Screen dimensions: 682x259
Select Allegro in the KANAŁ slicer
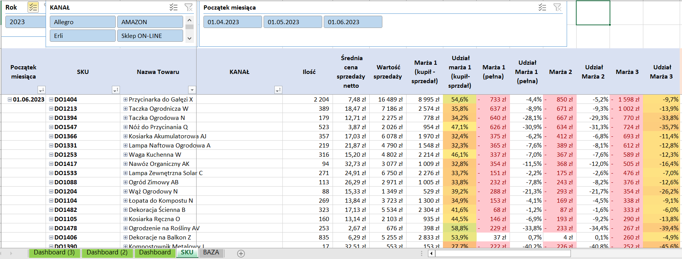click(x=82, y=22)
